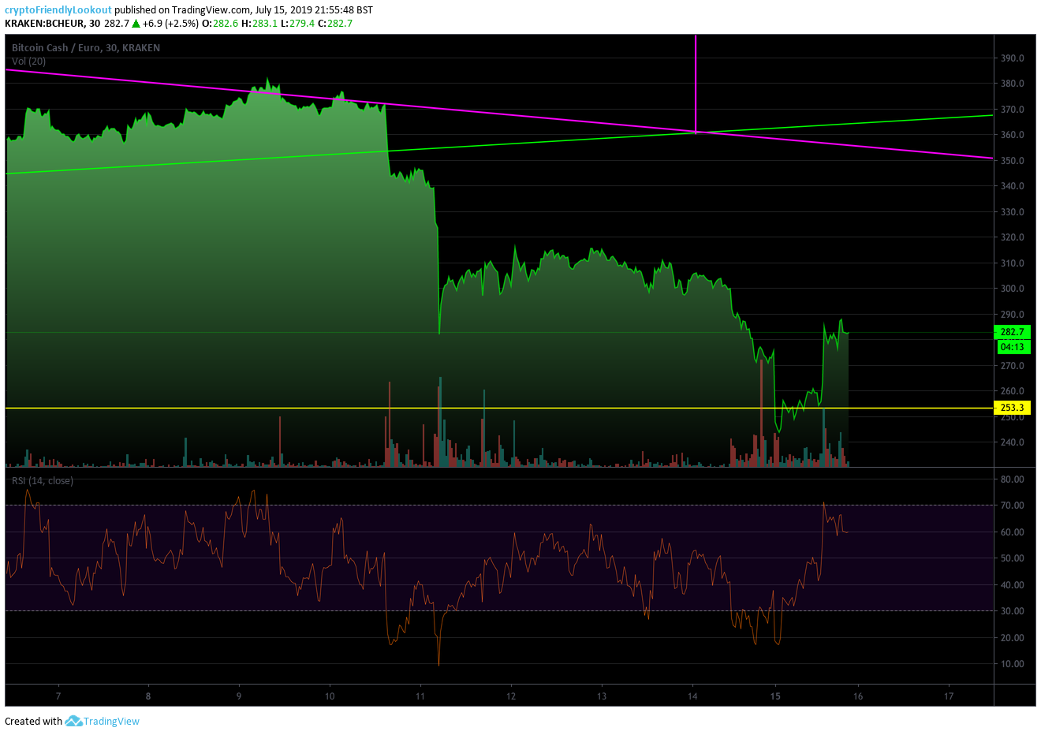The height and width of the screenshot is (735, 1041).
Task: Click date 7 on the time axis
Action: (x=58, y=696)
